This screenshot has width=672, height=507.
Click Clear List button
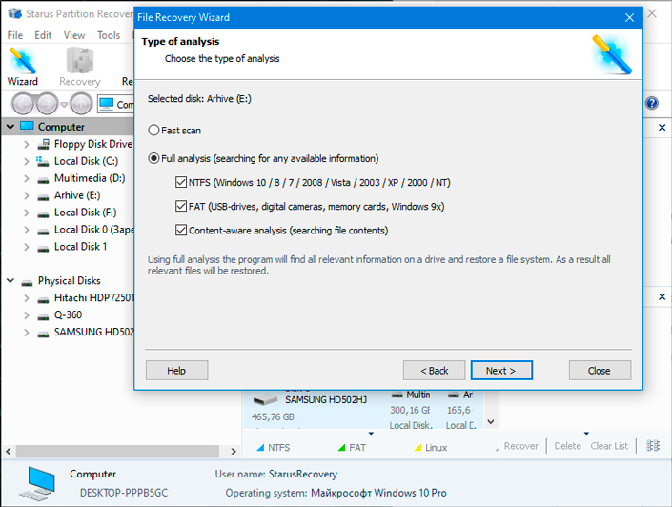(609, 446)
